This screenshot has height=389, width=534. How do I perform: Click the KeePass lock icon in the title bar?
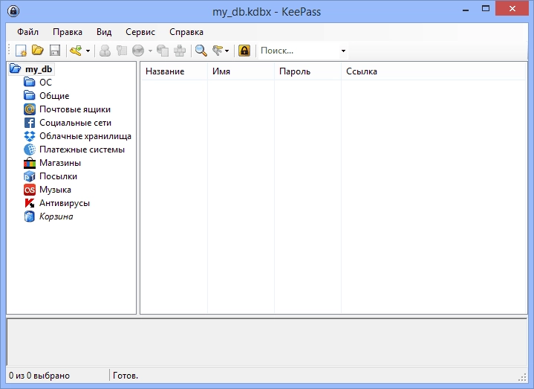[13, 11]
